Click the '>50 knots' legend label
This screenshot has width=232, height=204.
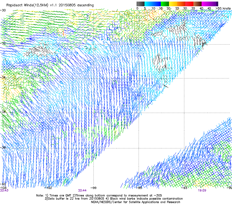[223, 8]
